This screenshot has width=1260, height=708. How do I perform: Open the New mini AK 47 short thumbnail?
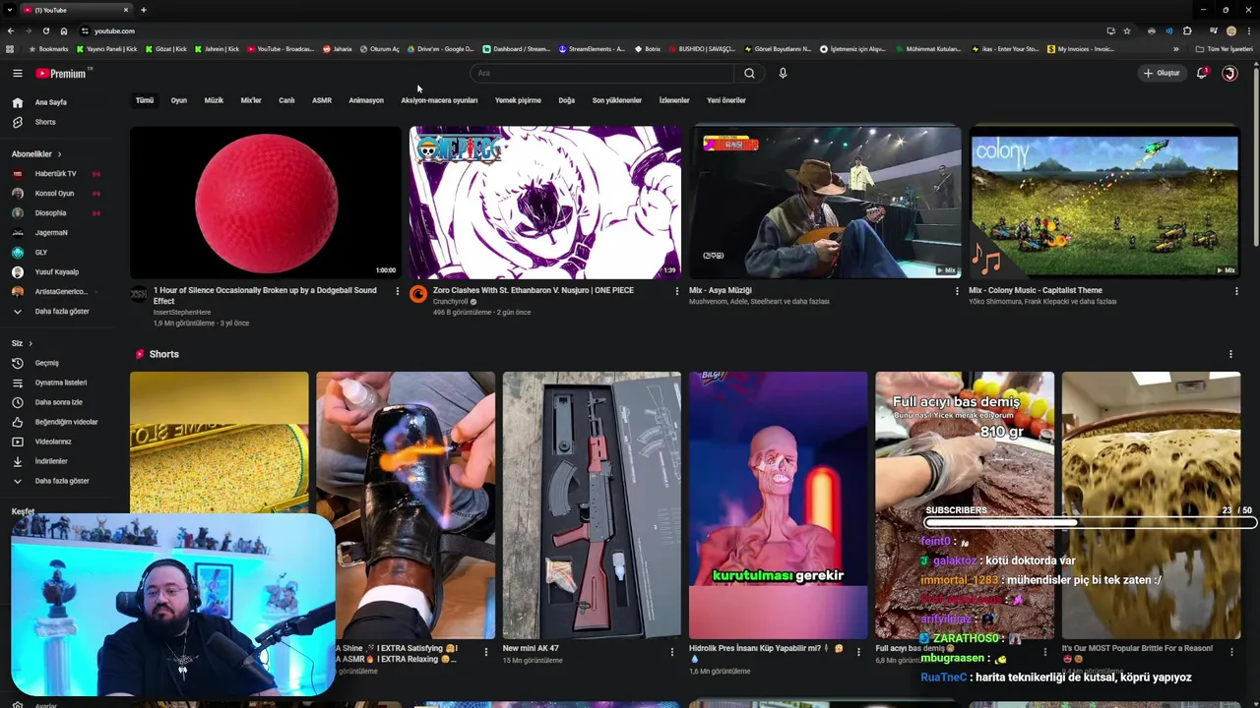coord(592,505)
